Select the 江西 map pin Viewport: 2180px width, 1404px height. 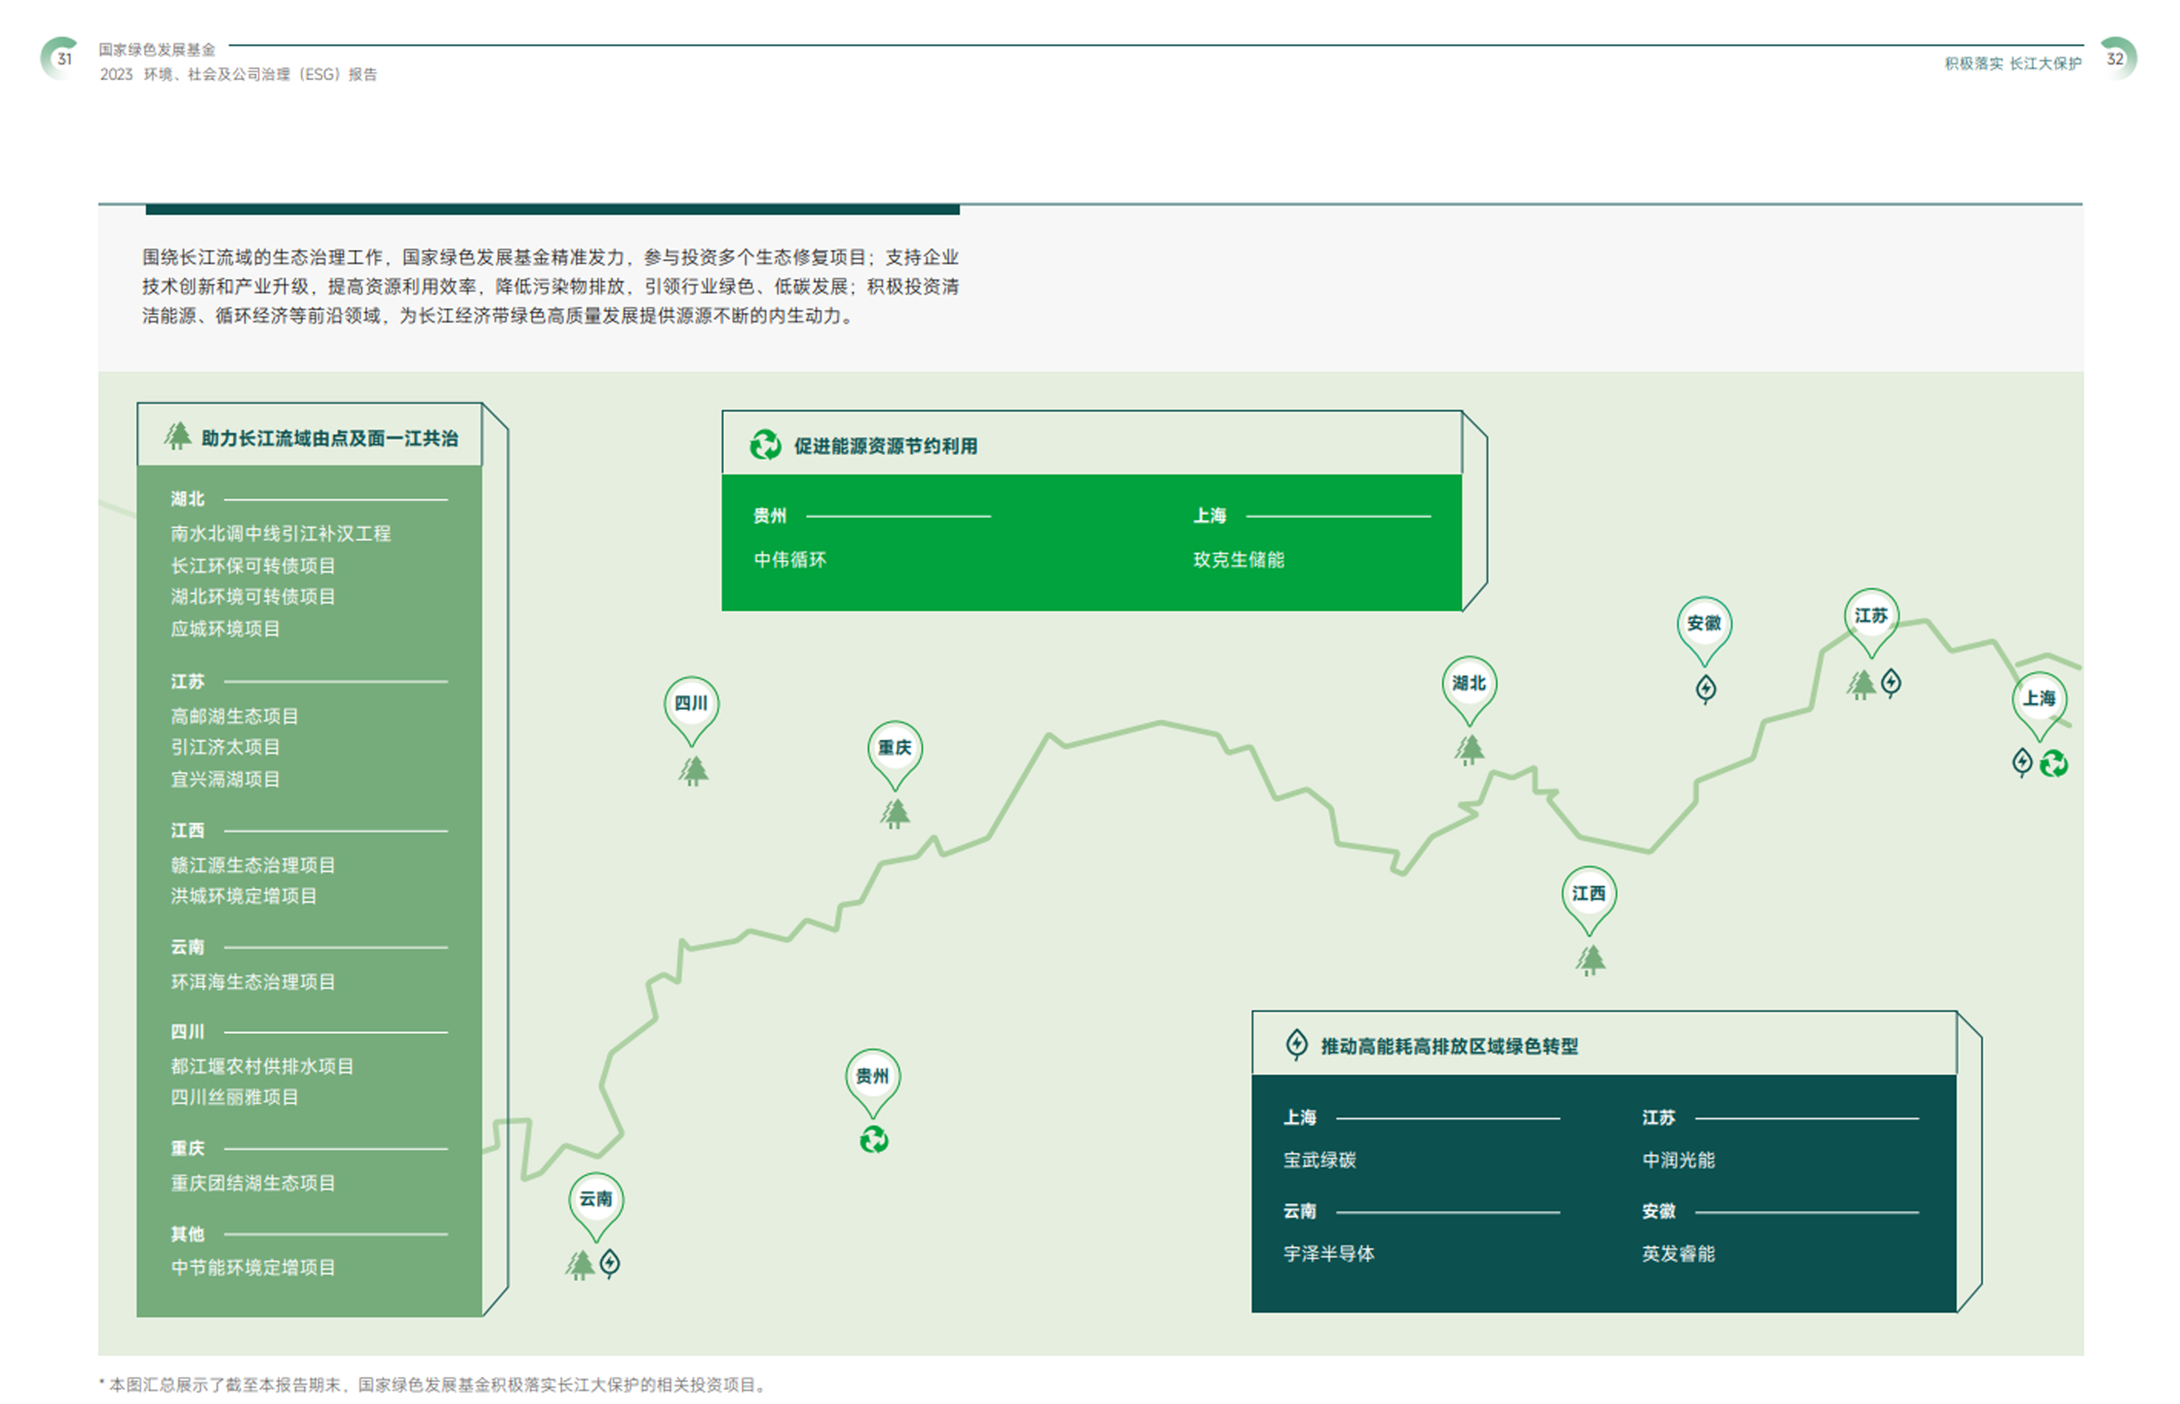tap(1588, 901)
